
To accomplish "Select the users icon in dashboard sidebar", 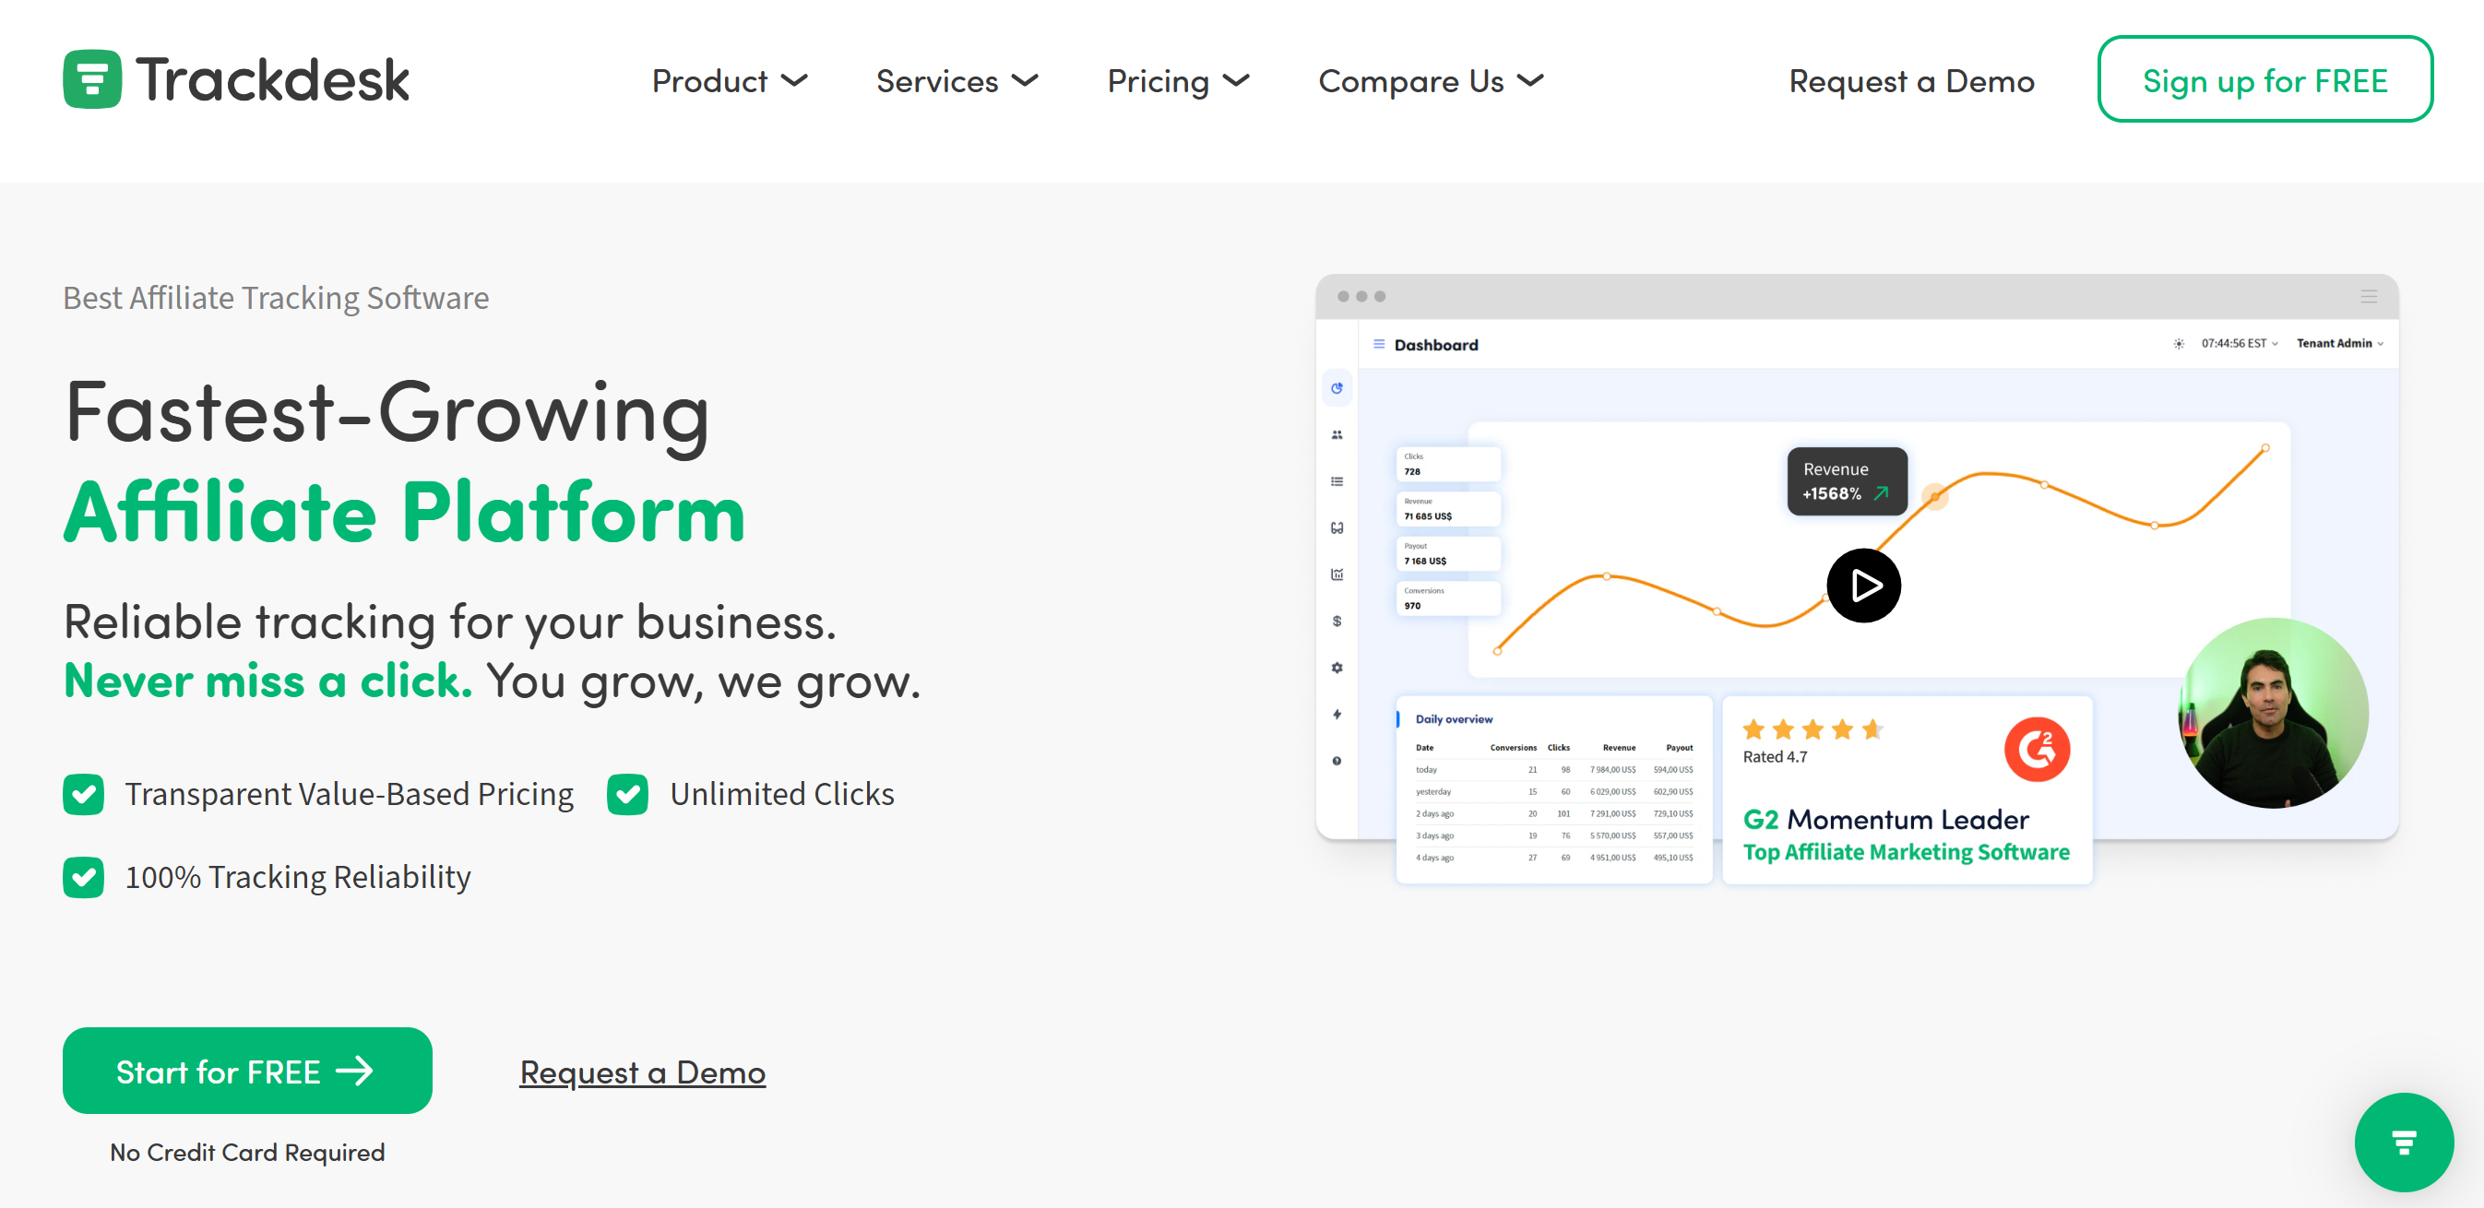I will 1337,435.
